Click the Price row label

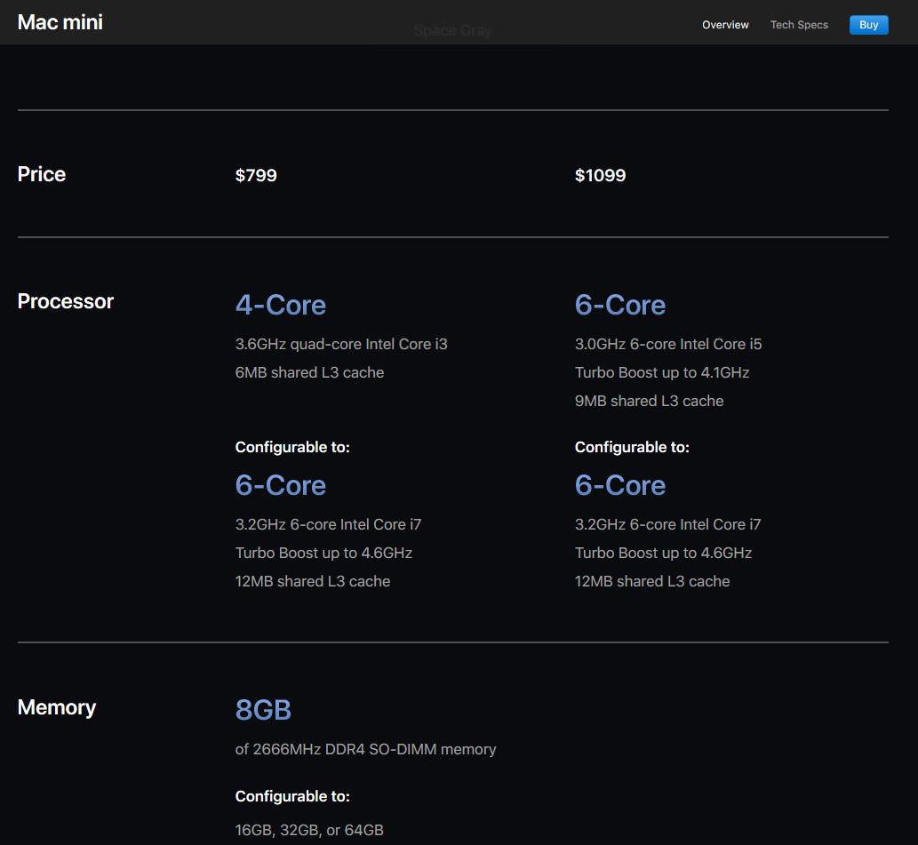[x=42, y=174]
